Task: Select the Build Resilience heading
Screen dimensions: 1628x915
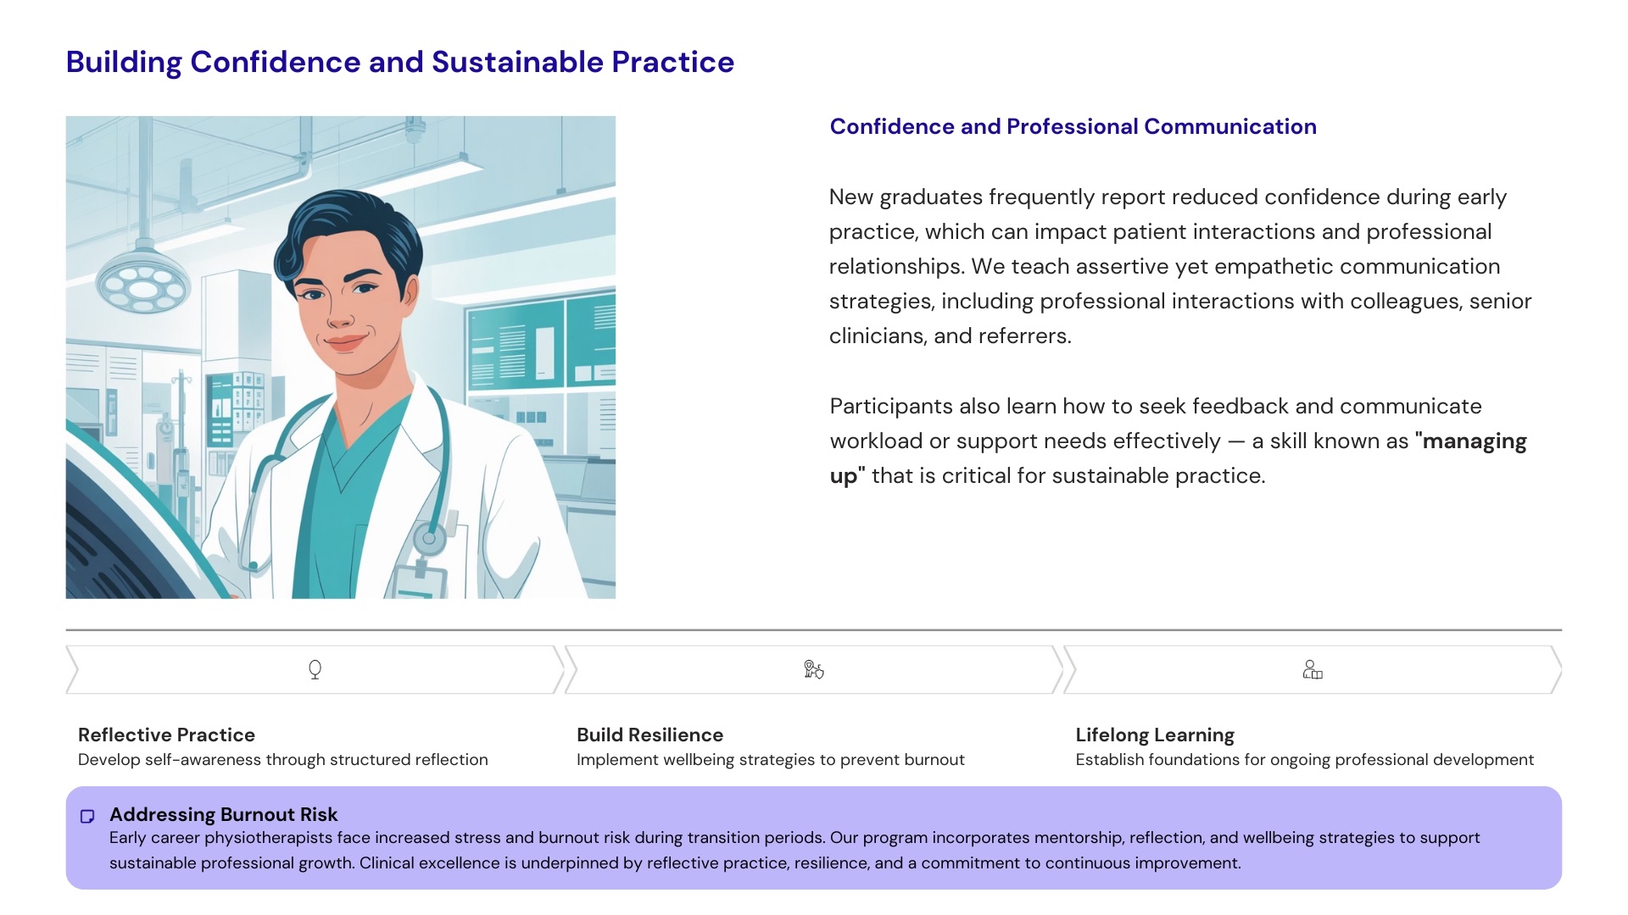Action: pyautogui.click(x=650, y=735)
